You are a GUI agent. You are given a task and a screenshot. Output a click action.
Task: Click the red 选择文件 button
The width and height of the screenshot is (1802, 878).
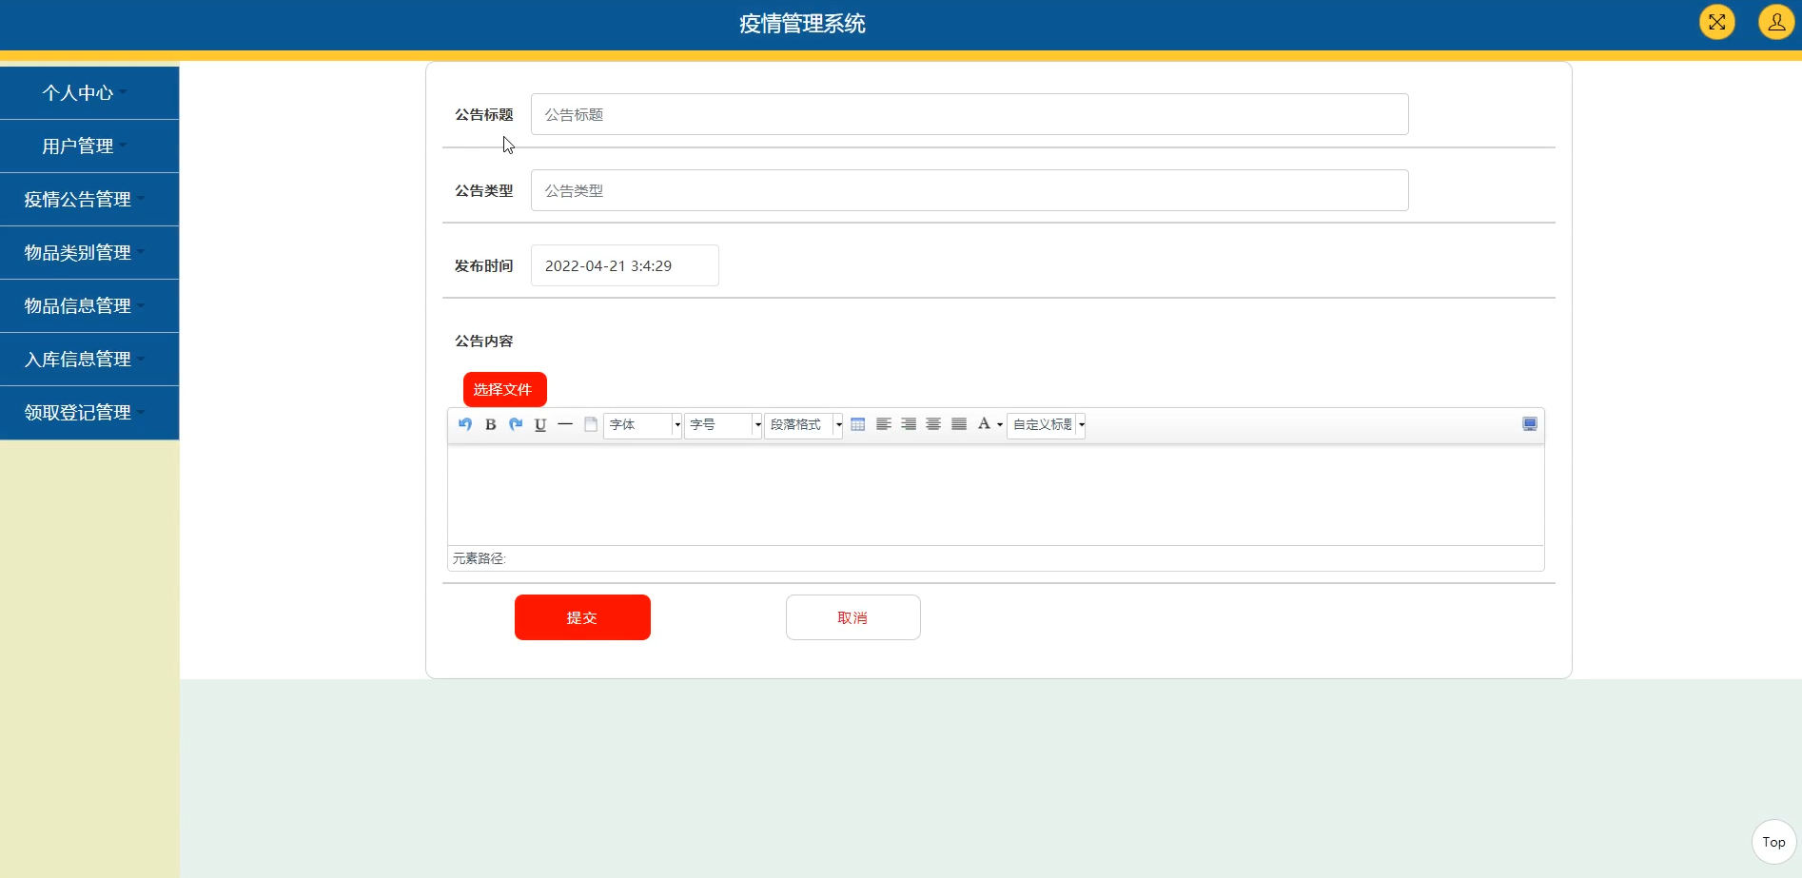coord(505,389)
